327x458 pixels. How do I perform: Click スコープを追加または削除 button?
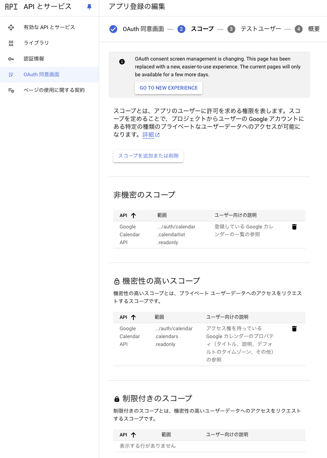148,156
